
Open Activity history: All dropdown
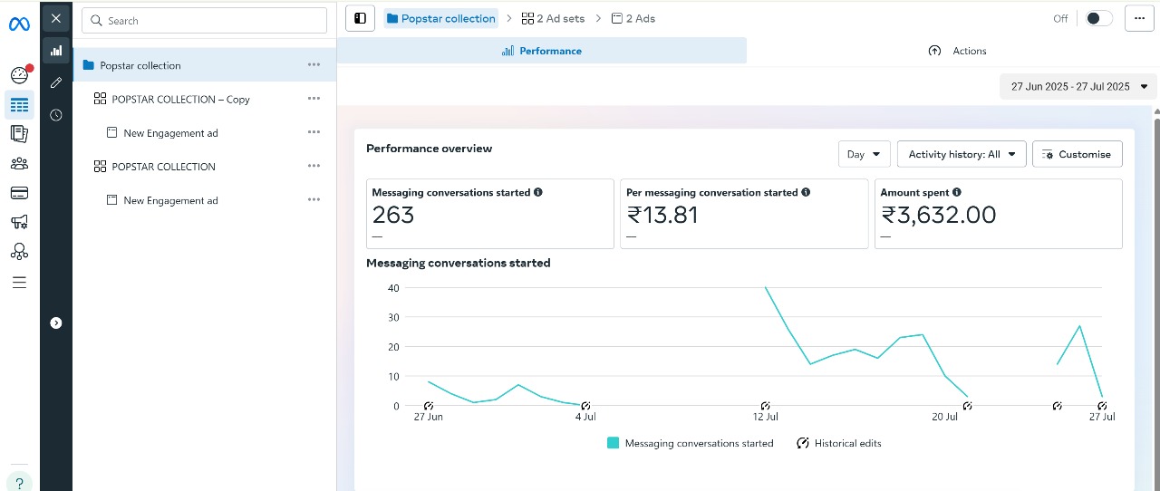(x=962, y=154)
